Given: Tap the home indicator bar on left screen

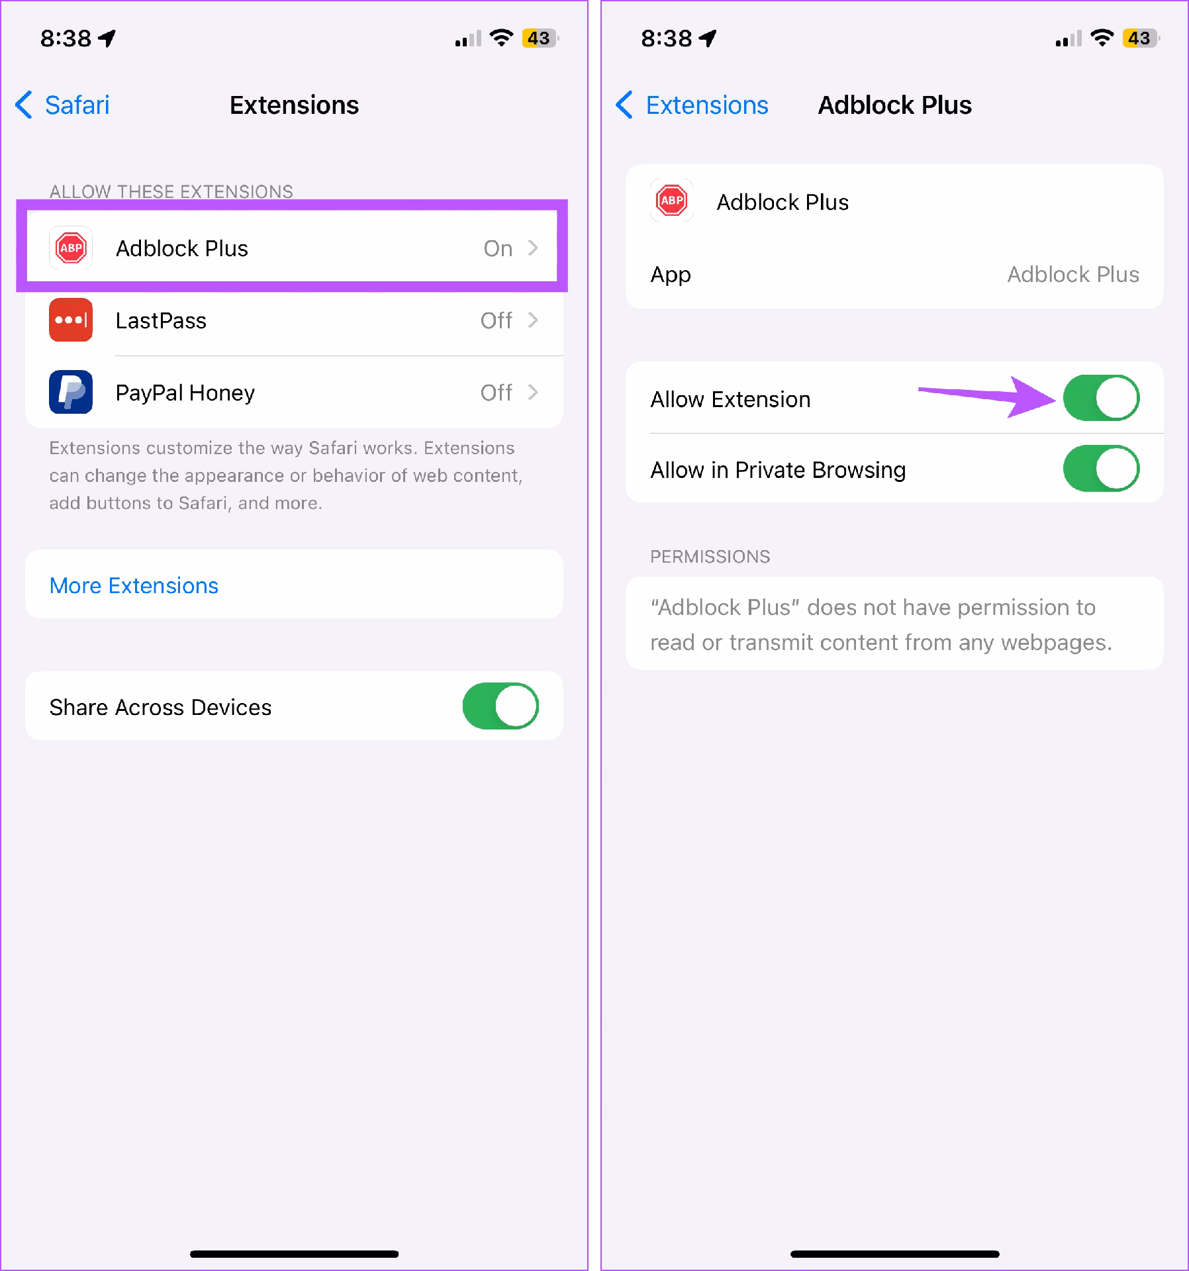Looking at the screenshot, I should [x=294, y=1254].
